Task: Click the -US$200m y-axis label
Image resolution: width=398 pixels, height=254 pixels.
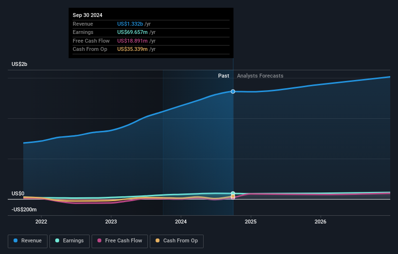Action: 24,209
